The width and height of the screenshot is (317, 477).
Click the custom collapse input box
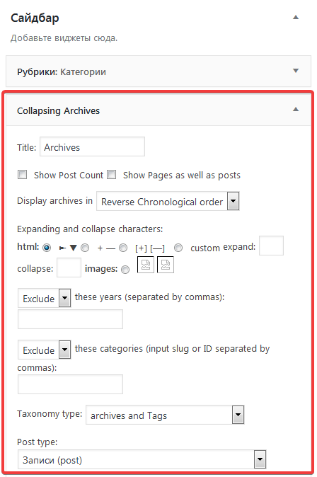click(x=69, y=268)
